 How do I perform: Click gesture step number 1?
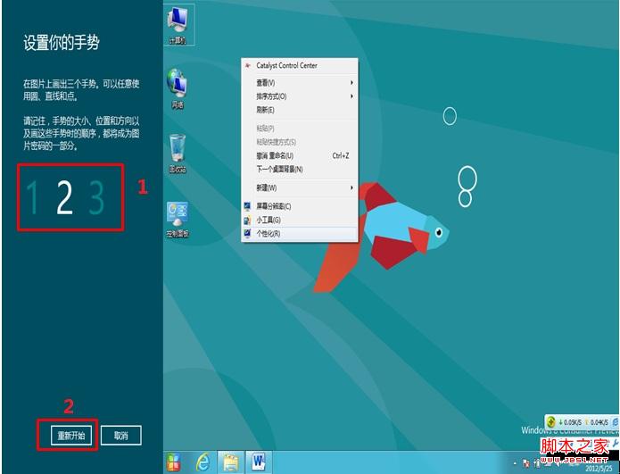click(x=33, y=197)
